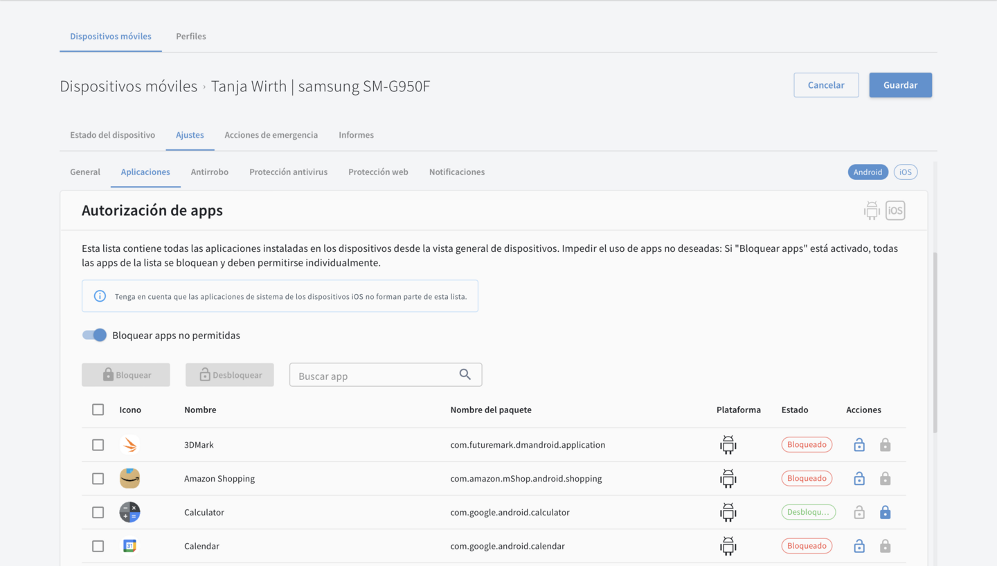Click the iOS icon in section header
The image size is (997, 566).
[895, 210]
